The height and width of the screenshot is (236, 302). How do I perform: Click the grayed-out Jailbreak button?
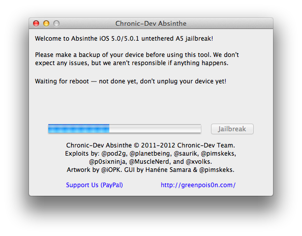coord(232,129)
